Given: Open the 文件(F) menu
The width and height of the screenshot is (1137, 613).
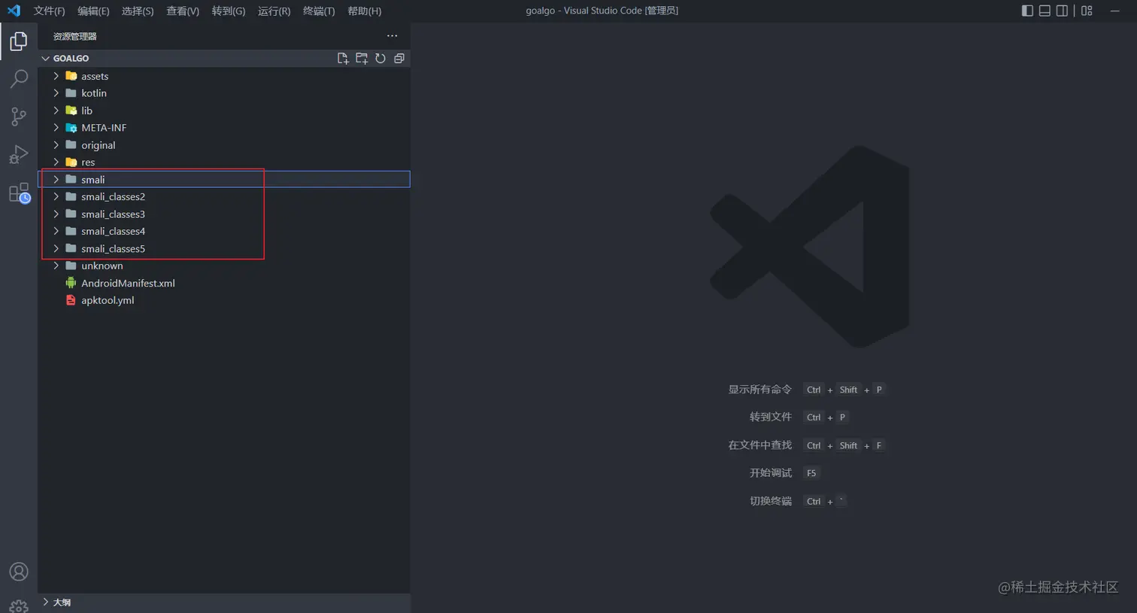Looking at the screenshot, I should click(49, 11).
